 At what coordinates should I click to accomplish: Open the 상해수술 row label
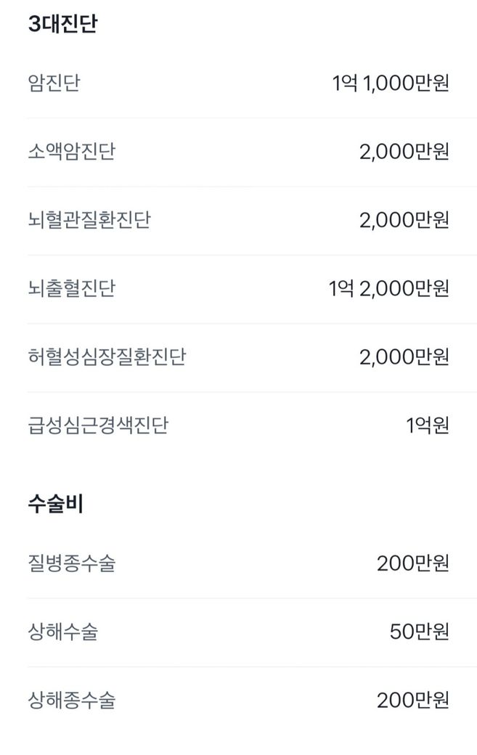click(62, 632)
